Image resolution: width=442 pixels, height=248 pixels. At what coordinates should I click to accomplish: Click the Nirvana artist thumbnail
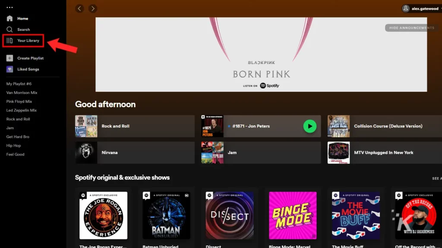[x=86, y=153]
